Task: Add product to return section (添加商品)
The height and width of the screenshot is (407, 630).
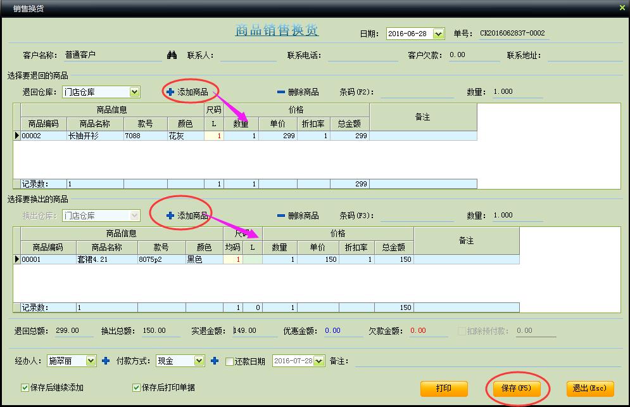Action: [x=187, y=92]
